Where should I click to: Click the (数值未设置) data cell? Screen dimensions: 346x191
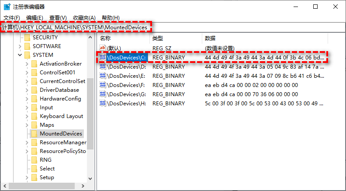[x=220, y=48]
